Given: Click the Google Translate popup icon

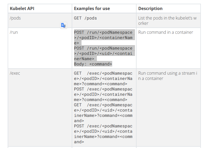Looking at the screenshot, I should point(64,25).
